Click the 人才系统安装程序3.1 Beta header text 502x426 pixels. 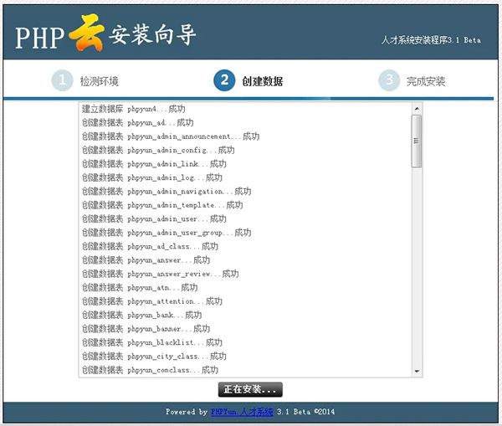431,40
